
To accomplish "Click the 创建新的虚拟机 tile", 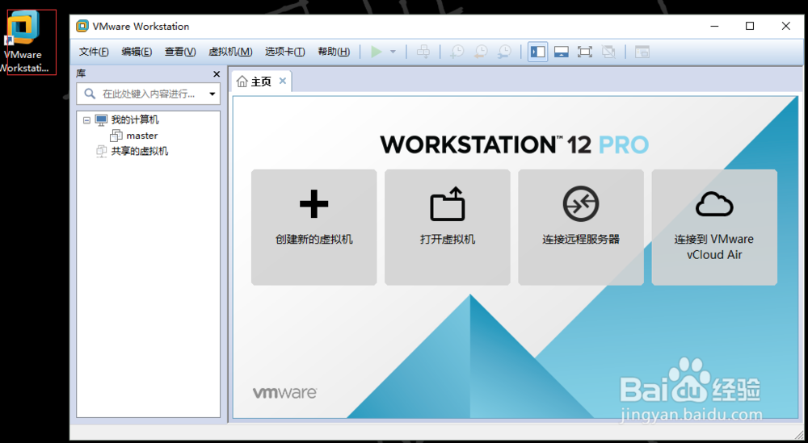I will click(314, 228).
